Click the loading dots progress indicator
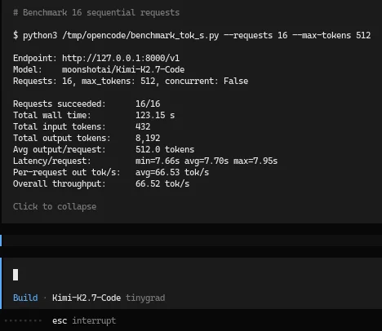This screenshot has width=382, height=331. [24, 320]
